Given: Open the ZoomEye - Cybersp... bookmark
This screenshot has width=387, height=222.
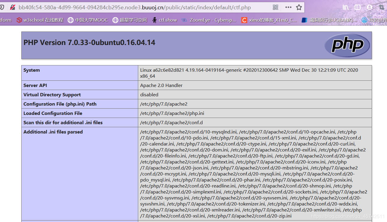Looking at the screenshot, I should click(x=209, y=20).
